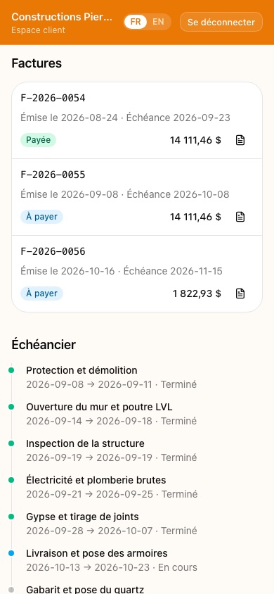Viewport: 274px width, 594px height.
Task: Click À payer badge on F-2026-0055
Action: click(x=41, y=217)
